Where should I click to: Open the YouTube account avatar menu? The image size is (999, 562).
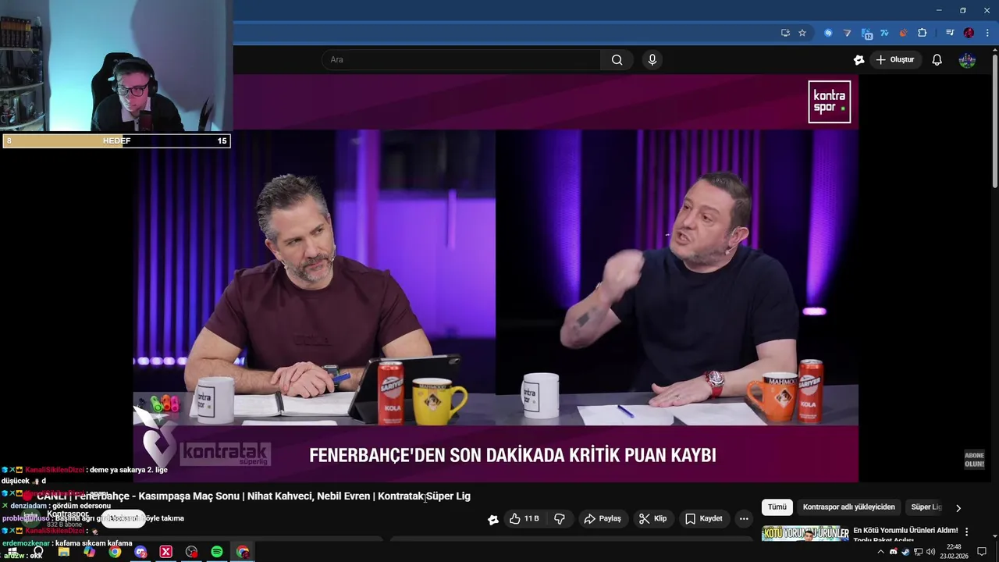coord(967,60)
